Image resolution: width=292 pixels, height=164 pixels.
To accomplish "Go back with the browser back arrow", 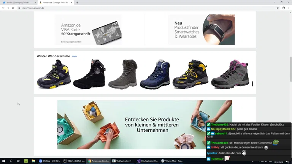I will click(3, 8).
